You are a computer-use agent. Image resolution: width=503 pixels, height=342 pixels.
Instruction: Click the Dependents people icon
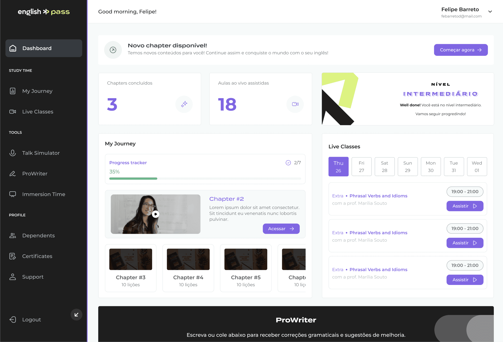(12, 235)
